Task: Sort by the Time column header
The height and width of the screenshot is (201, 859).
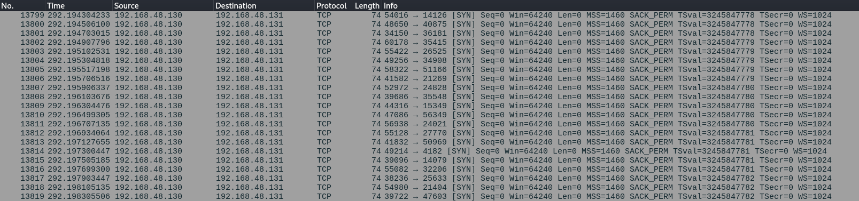Action: (79, 5)
